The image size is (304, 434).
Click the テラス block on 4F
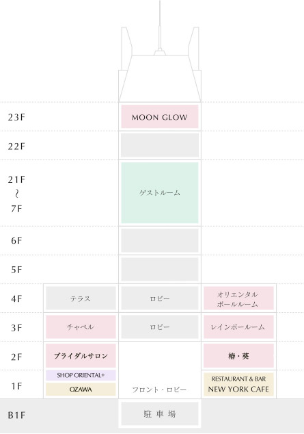tap(81, 298)
